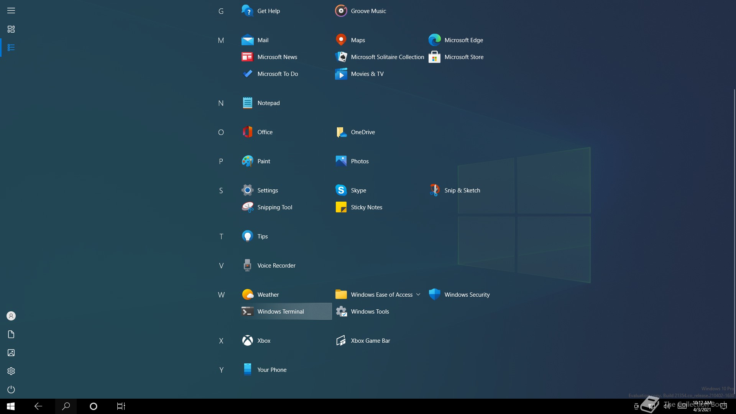The width and height of the screenshot is (736, 414).
Task: Open Task View on the taskbar
Action: [x=121, y=406]
